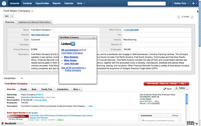
Task: Open the Opportunities module
Action: click(42, 3)
